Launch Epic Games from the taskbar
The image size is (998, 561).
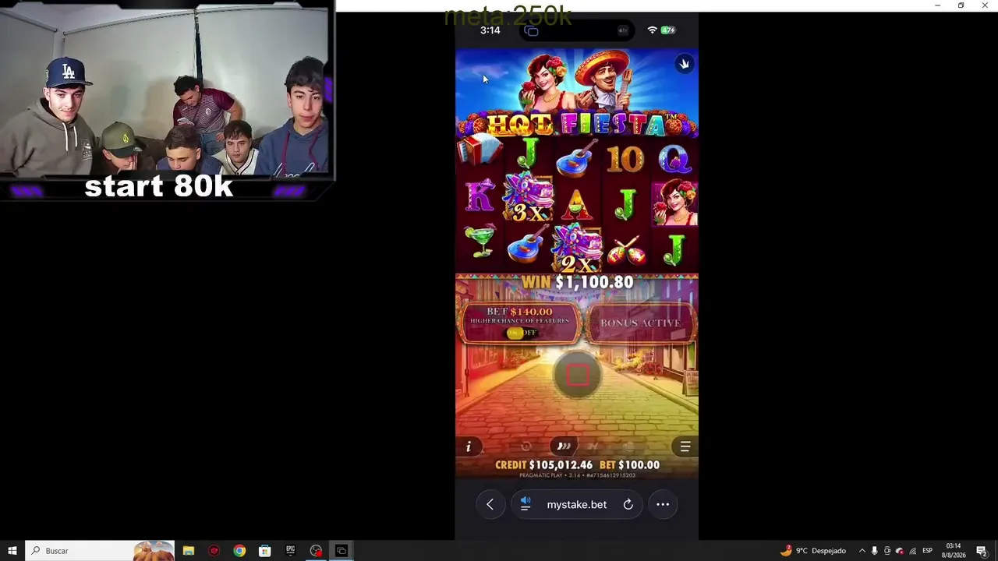coord(290,551)
